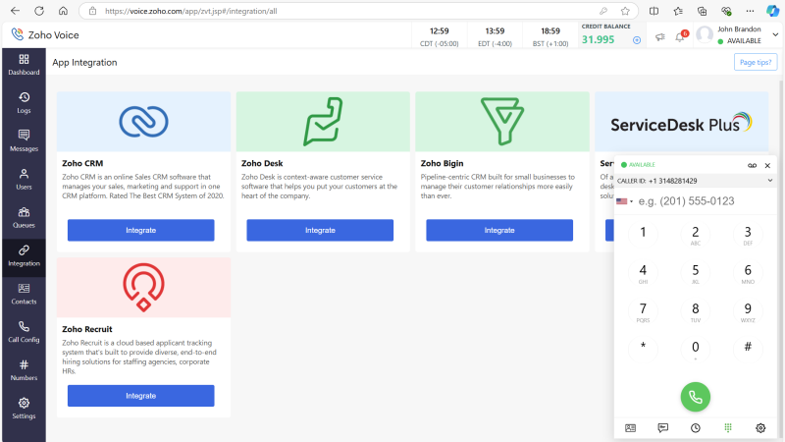The width and height of the screenshot is (785, 442).
Task: Toggle the AVAILABLE status in dialer
Action: [639, 165]
